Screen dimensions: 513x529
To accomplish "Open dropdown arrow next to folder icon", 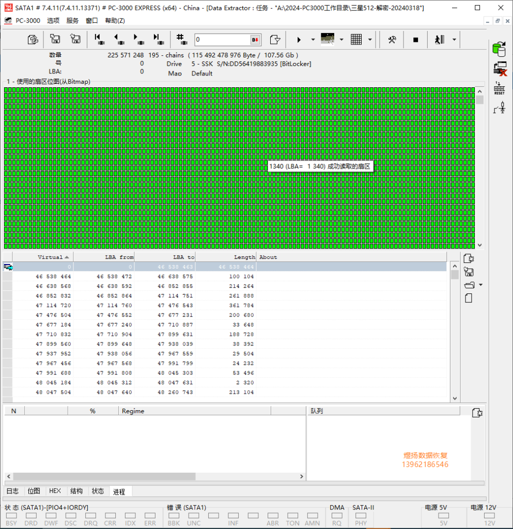I will pos(480,285).
